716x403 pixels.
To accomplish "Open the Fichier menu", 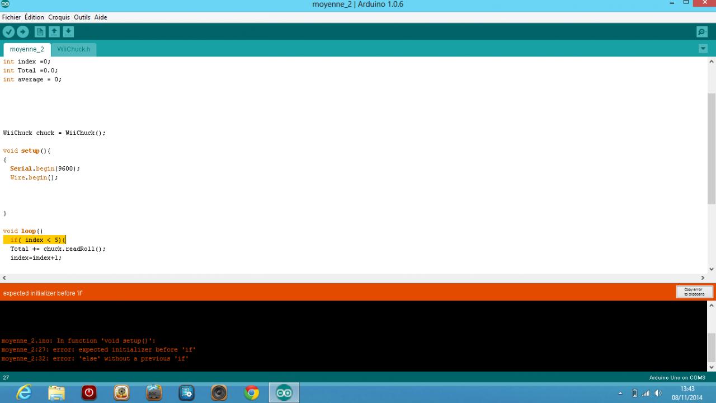I will (11, 17).
